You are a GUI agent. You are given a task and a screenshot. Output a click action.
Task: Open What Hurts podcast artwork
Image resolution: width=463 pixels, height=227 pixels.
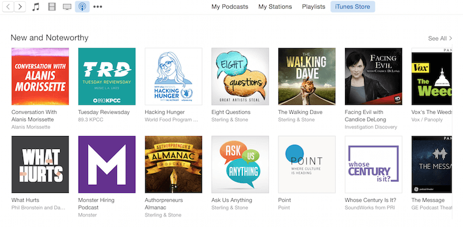40,164
